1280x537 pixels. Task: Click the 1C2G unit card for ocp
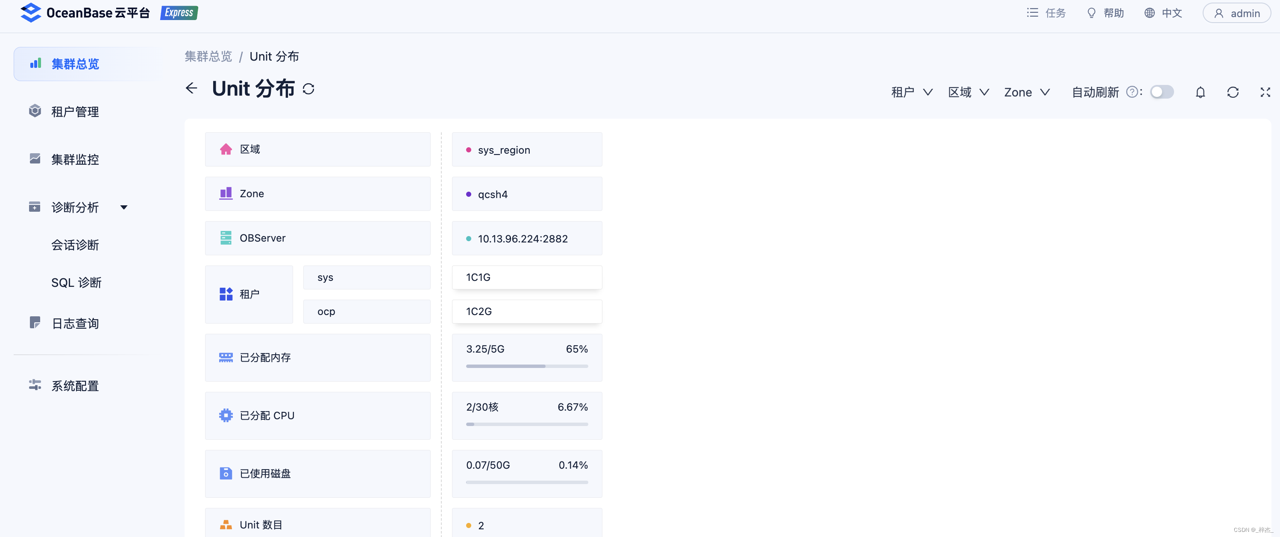527,311
